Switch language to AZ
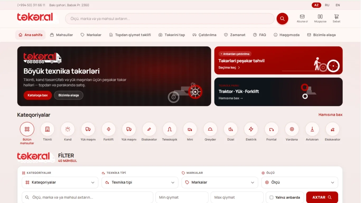 pos(316,5)
